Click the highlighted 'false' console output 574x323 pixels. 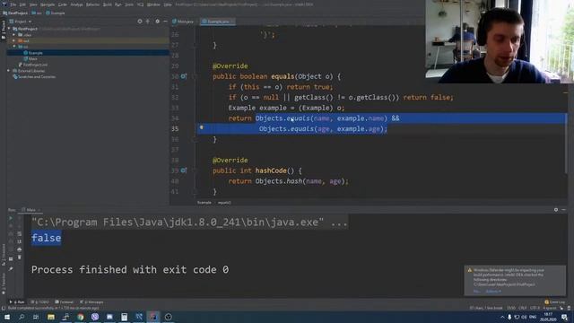click(46, 238)
